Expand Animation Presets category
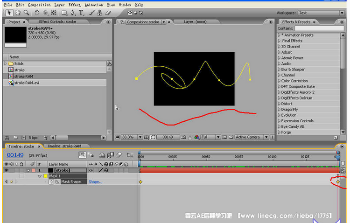This screenshot has width=350, height=223. click(279, 35)
